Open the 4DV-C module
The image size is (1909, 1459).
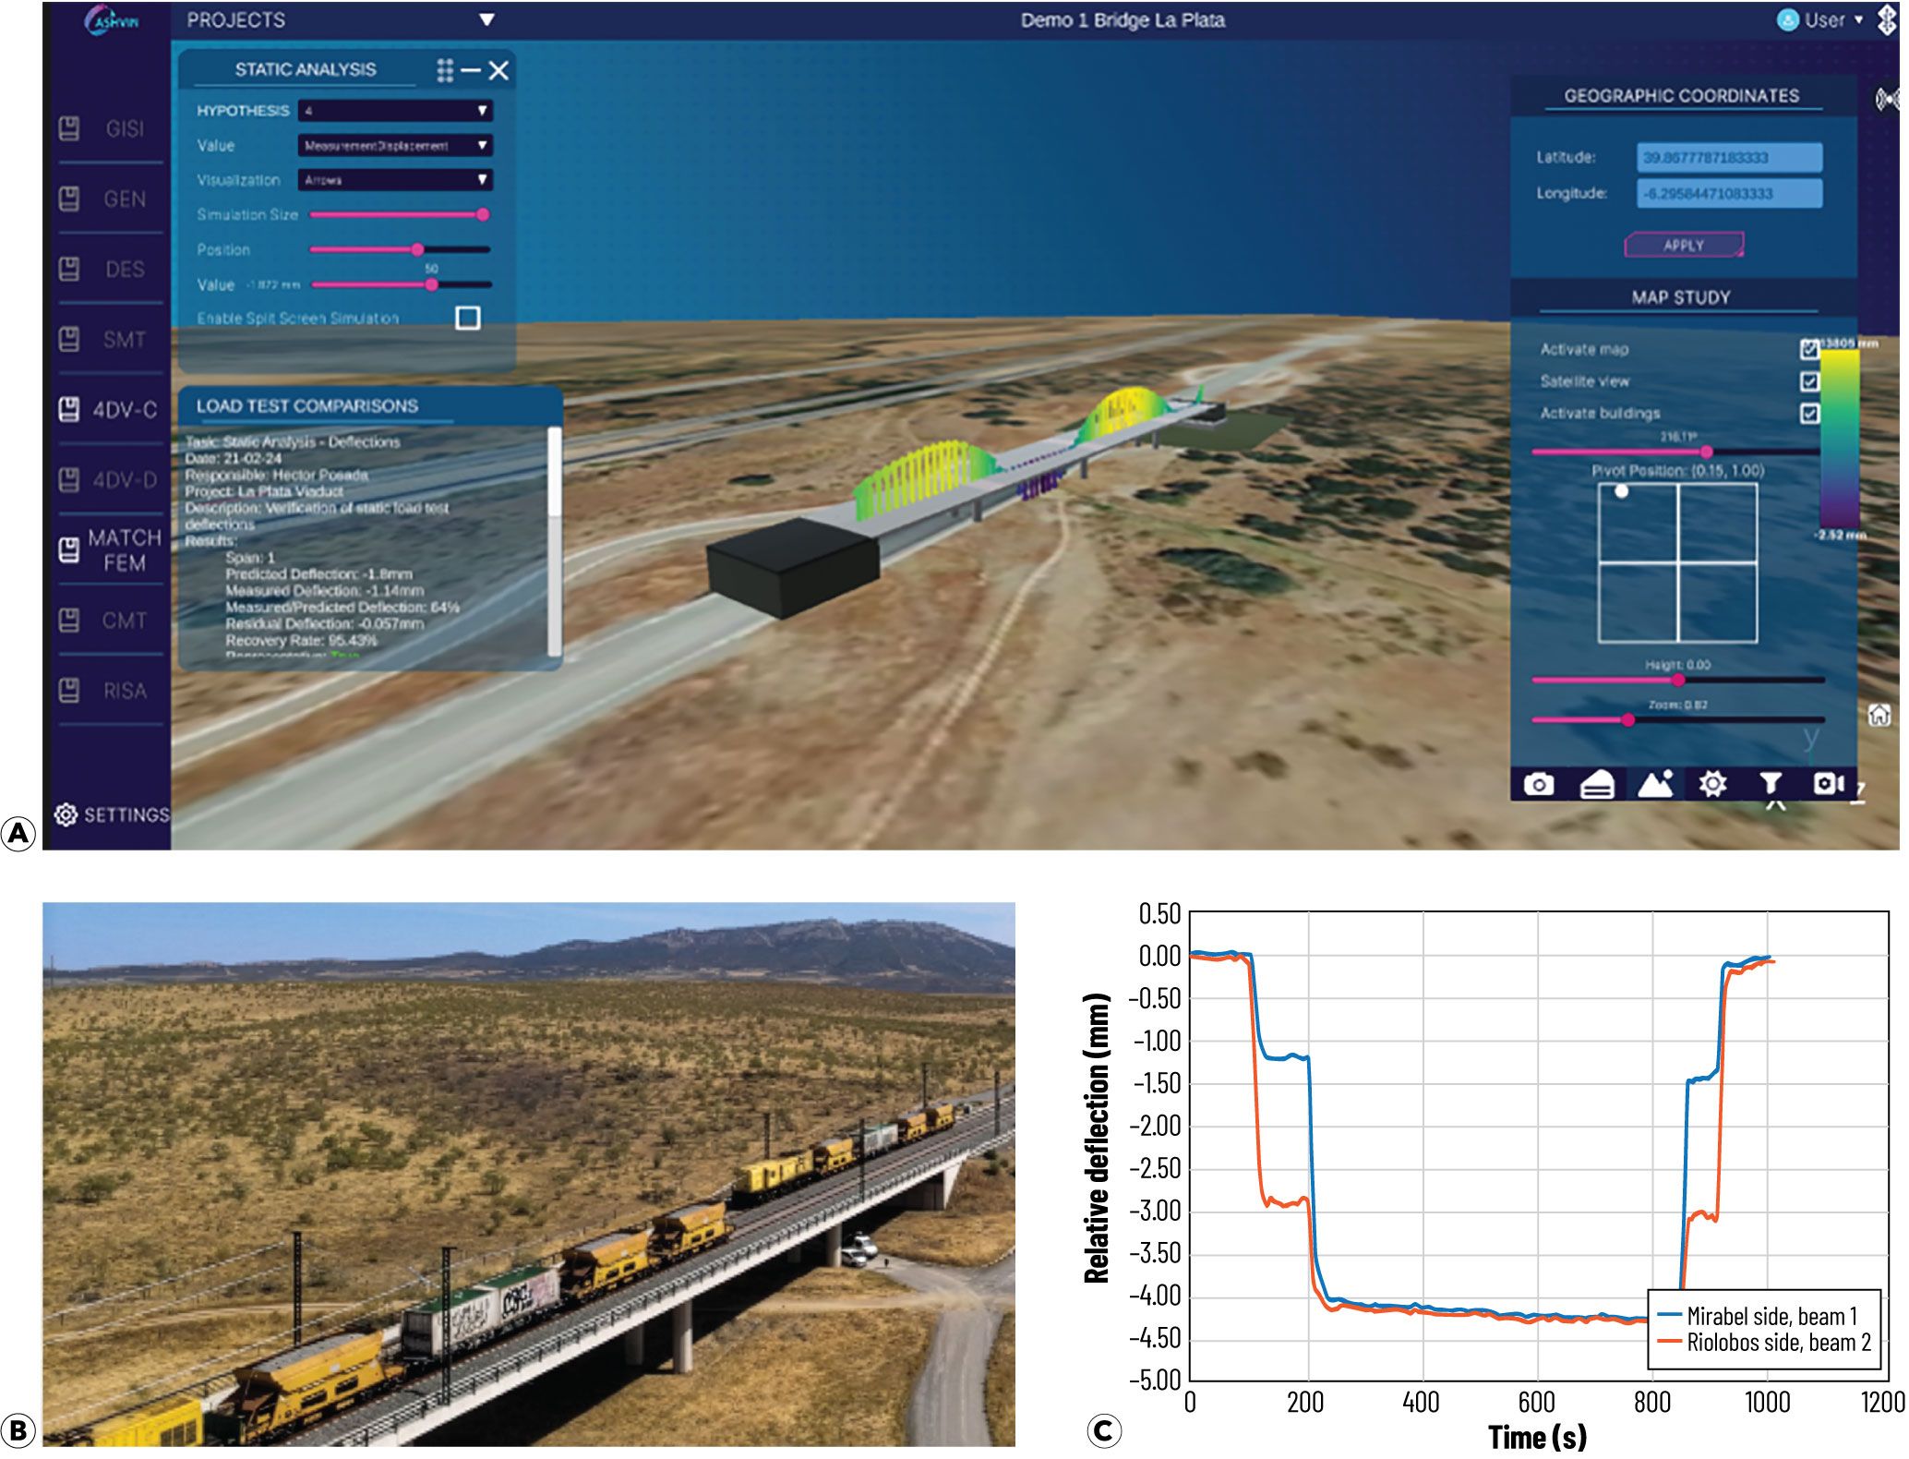point(125,410)
